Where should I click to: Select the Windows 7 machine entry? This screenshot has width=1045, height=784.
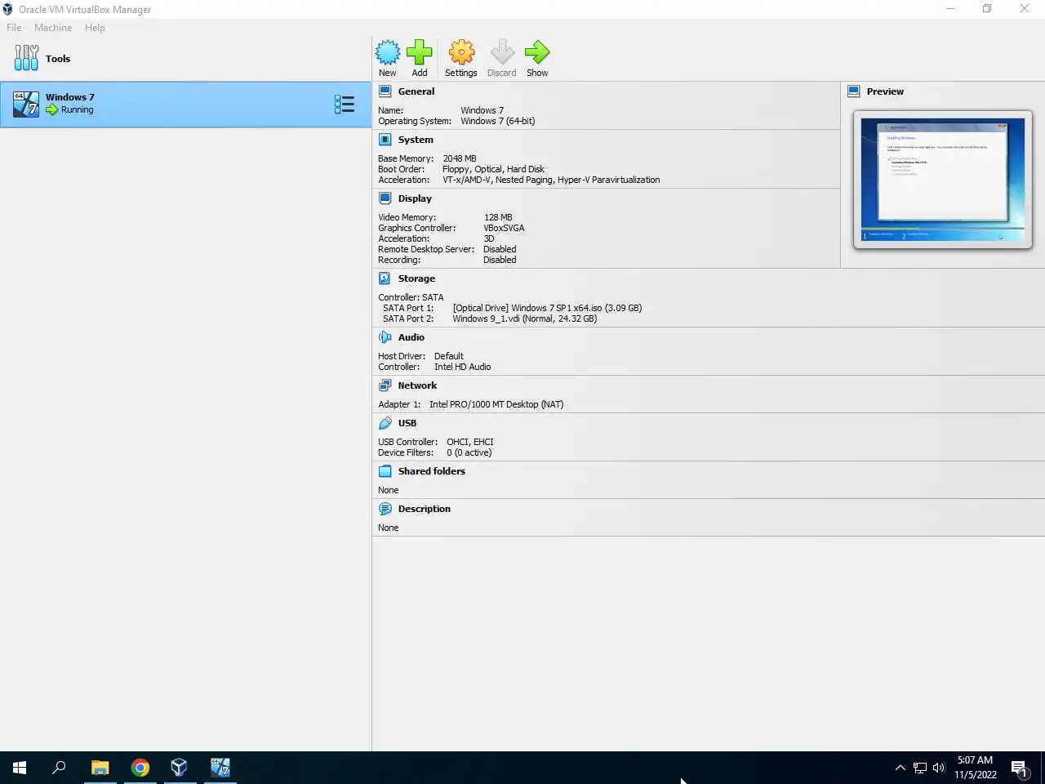tap(186, 104)
